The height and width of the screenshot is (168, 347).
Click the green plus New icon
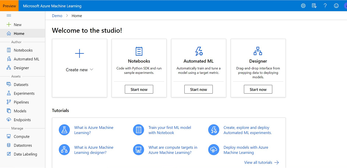tap(9, 24)
